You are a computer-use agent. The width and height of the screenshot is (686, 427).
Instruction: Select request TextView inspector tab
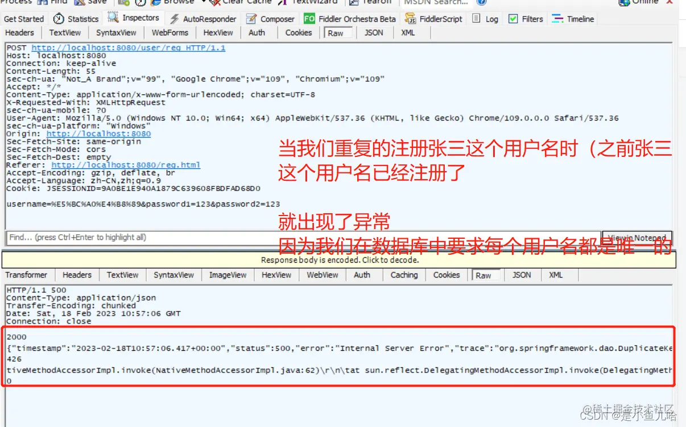click(65, 32)
